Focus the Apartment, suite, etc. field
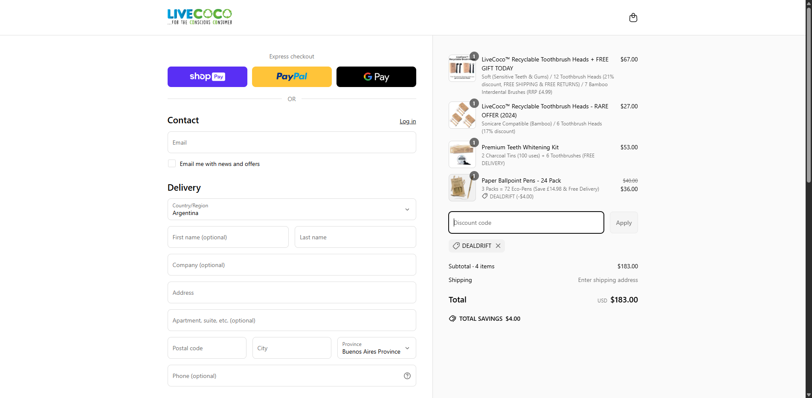The width and height of the screenshot is (812, 398). (292, 320)
